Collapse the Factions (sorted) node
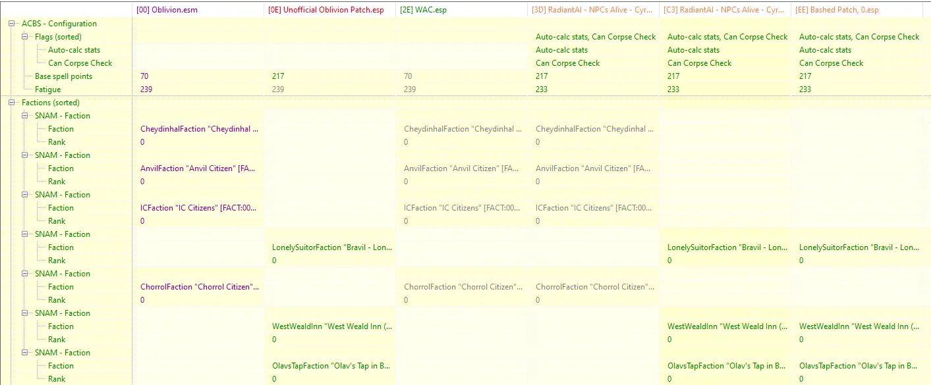931x385 pixels. pyautogui.click(x=13, y=103)
